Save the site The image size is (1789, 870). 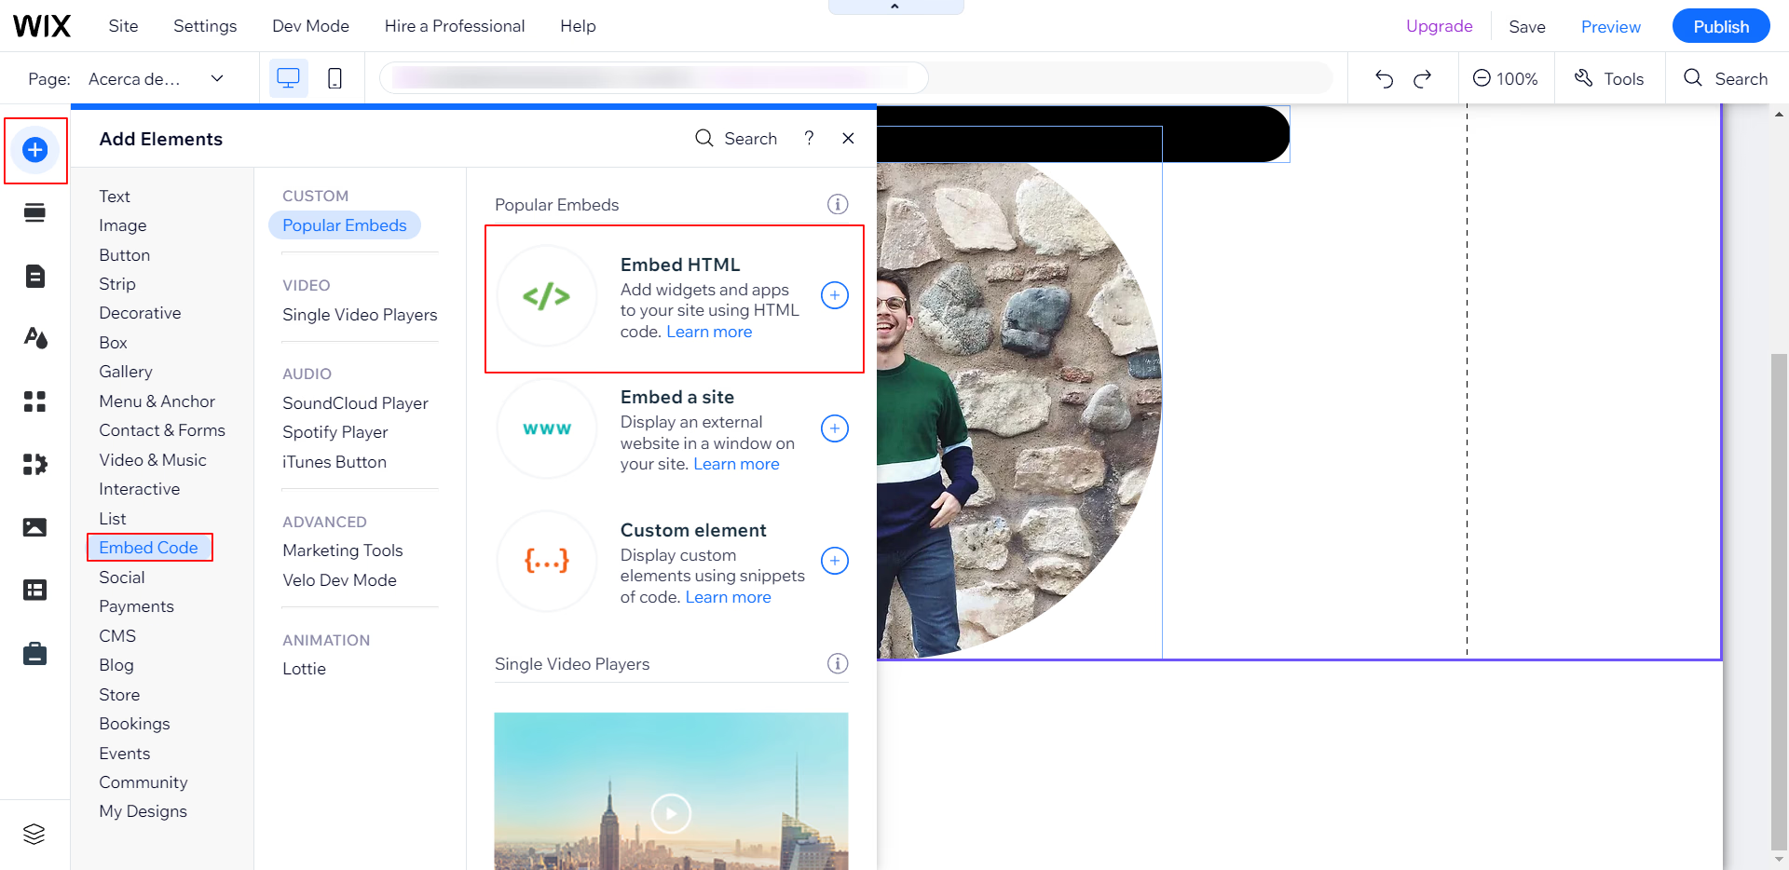(x=1527, y=27)
